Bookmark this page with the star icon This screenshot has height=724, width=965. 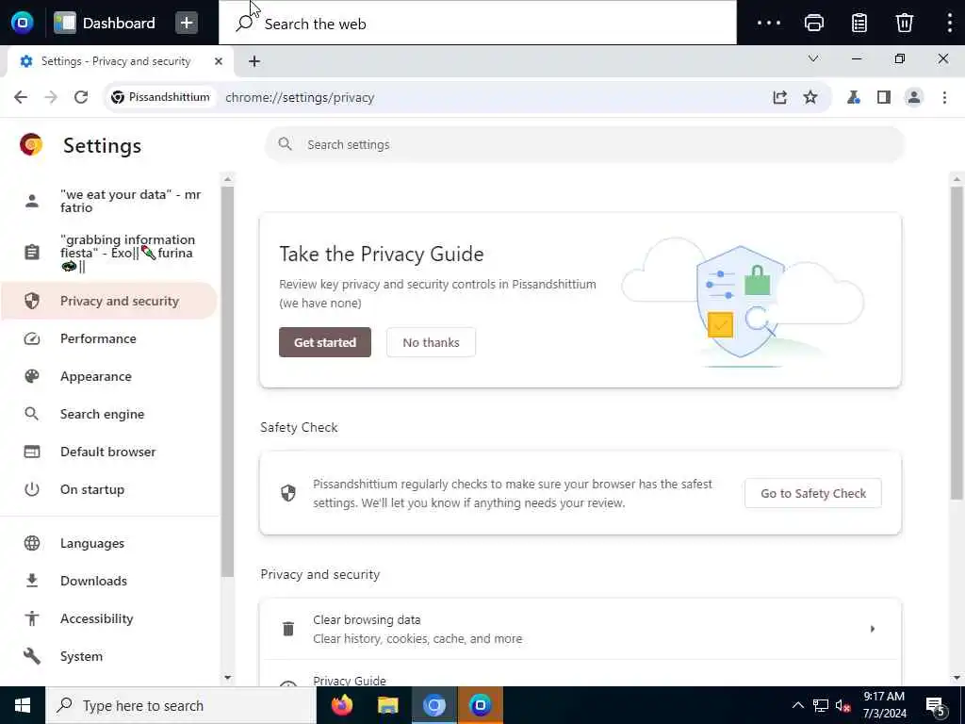(x=810, y=97)
